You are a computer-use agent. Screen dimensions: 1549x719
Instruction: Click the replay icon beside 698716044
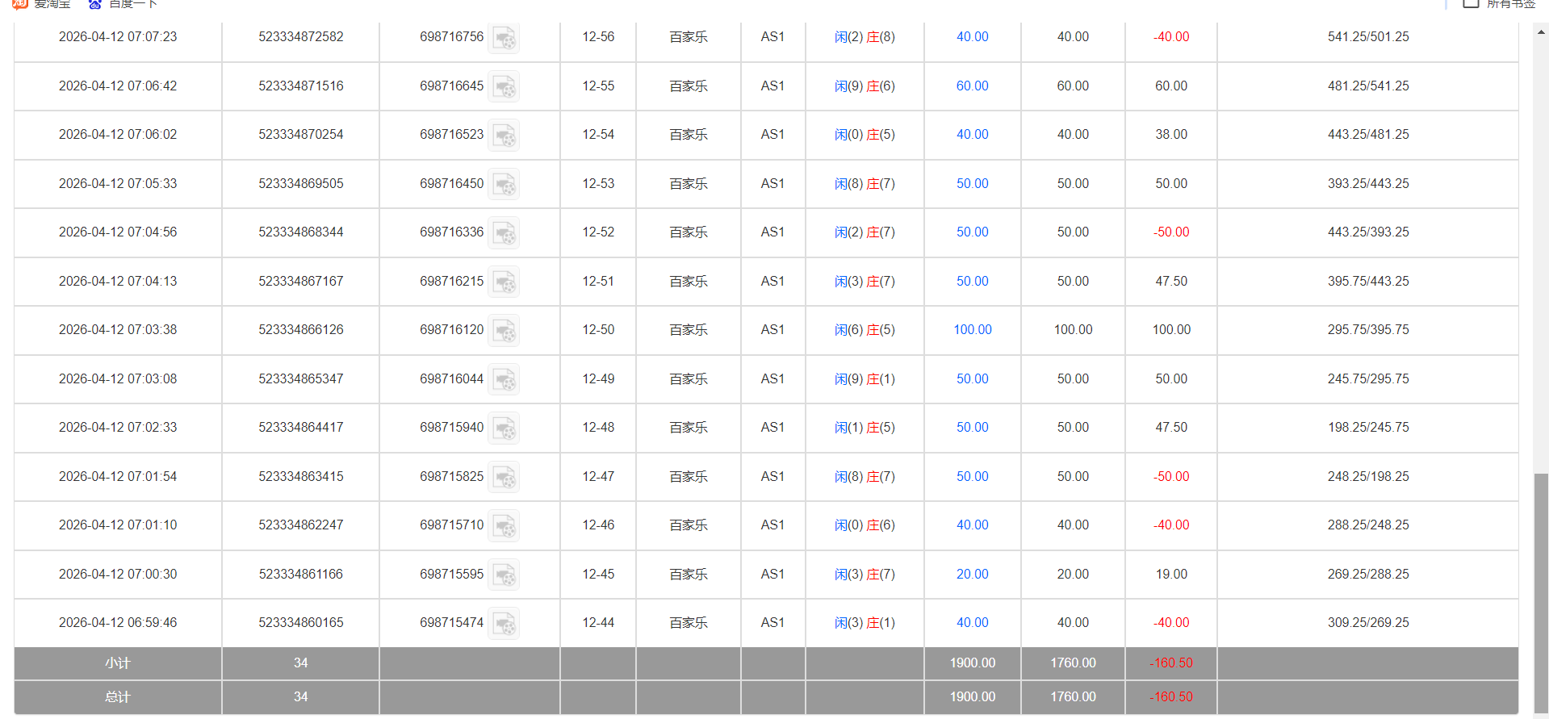point(504,379)
